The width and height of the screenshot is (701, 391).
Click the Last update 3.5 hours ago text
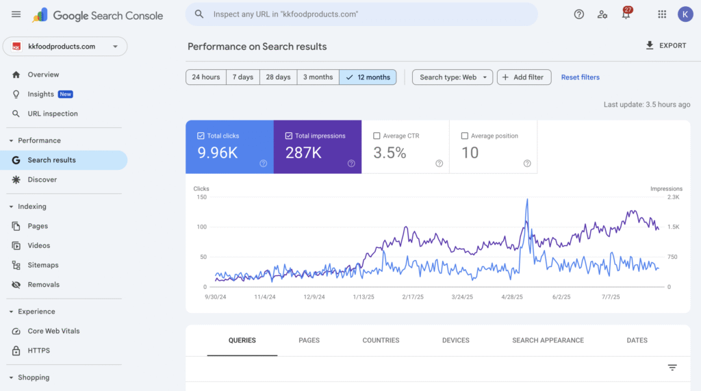pyautogui.click(x=647, y=104)
